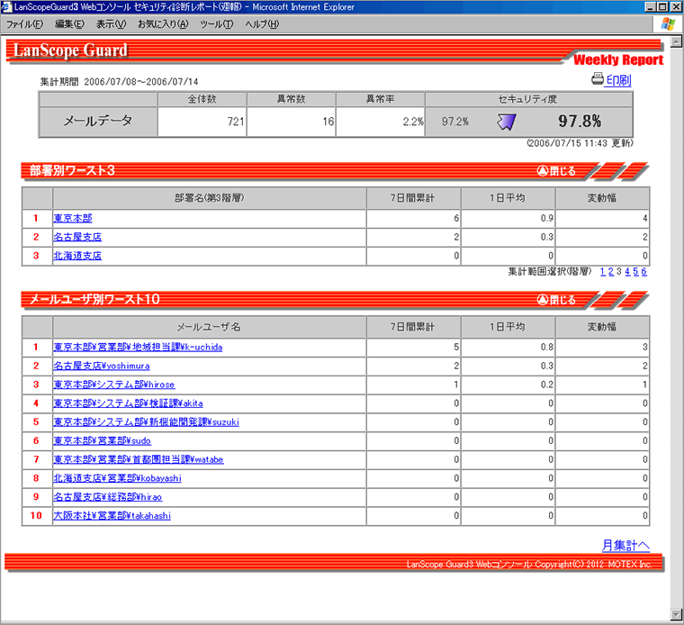Open the 印刷 print link

tap(618, 80)
